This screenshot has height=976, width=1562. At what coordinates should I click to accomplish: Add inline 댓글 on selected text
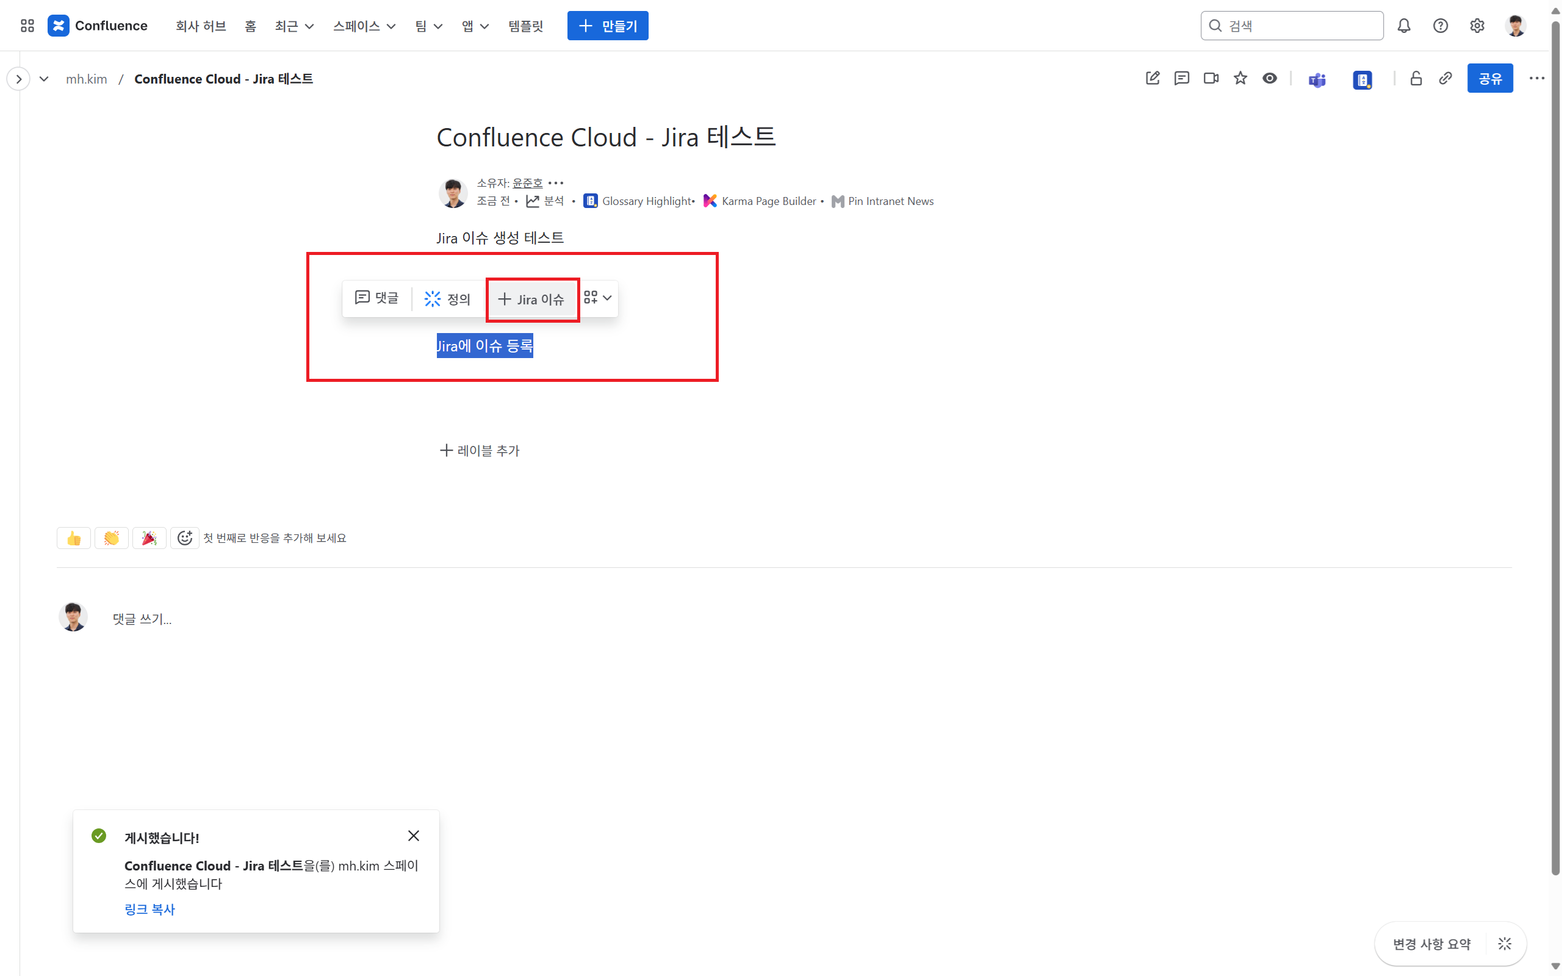pos(377,298)
